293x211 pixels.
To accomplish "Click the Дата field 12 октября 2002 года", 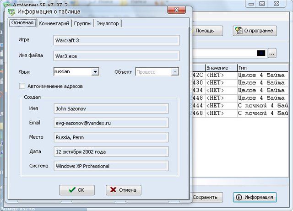I will [111, 151].
